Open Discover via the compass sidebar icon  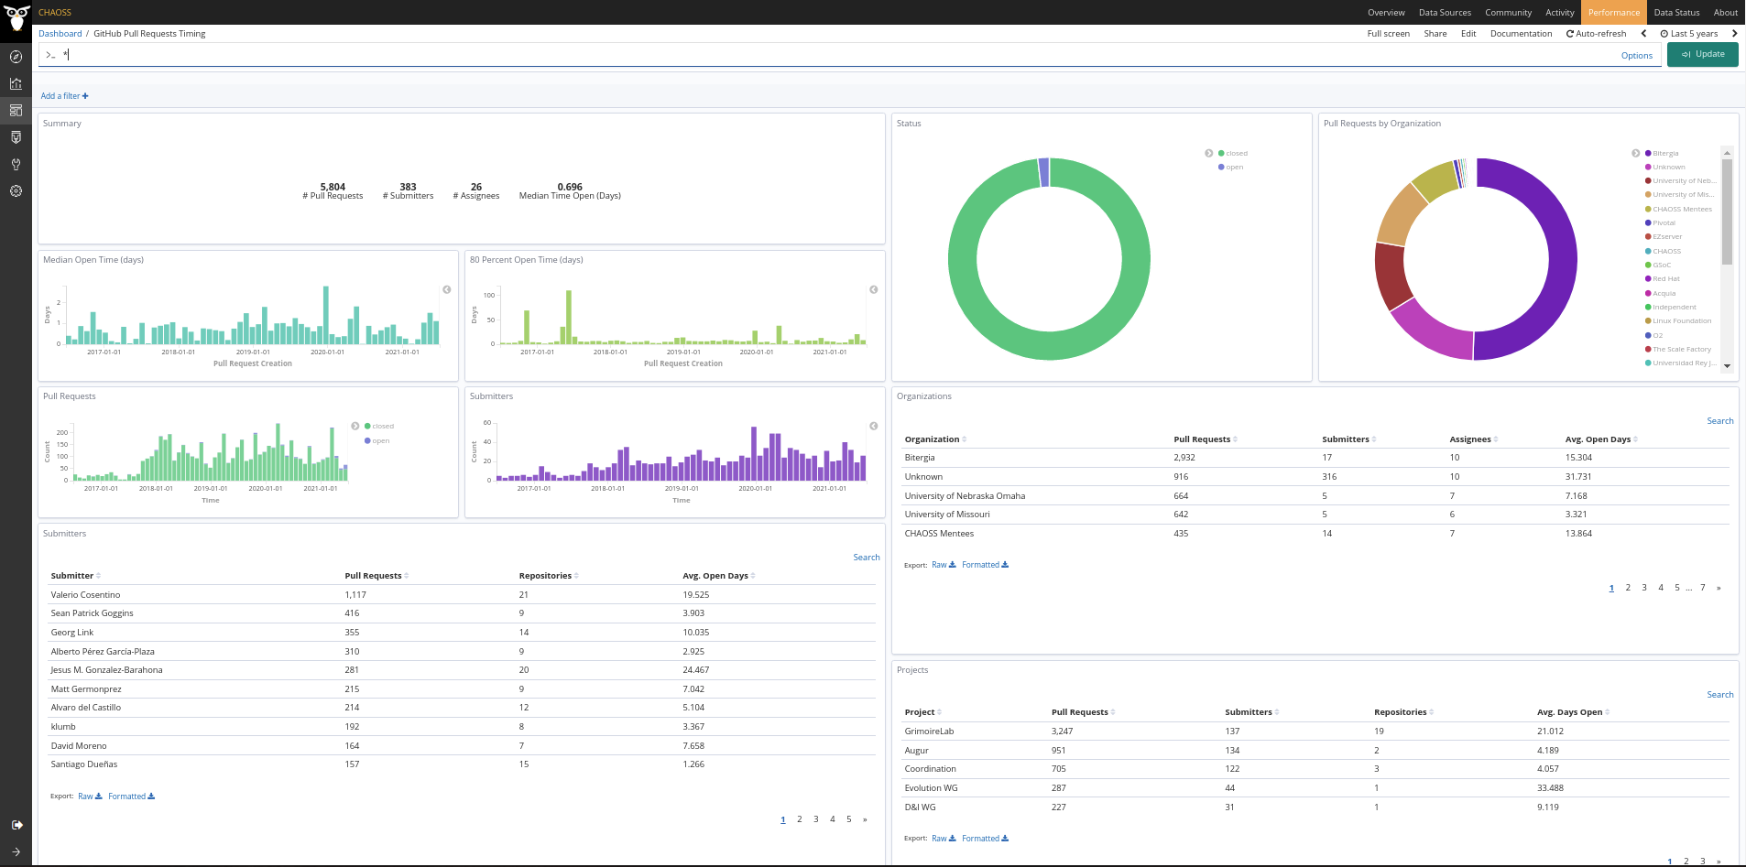click(x=16, y=57)
